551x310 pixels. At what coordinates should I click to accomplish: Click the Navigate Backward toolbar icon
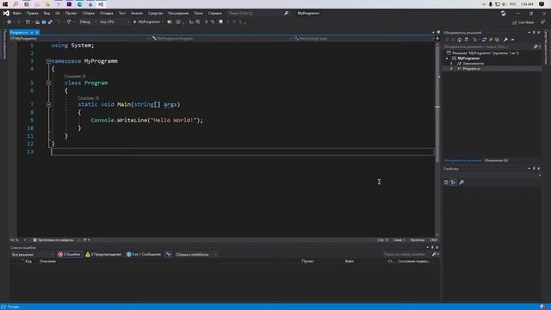pos(9,22)
